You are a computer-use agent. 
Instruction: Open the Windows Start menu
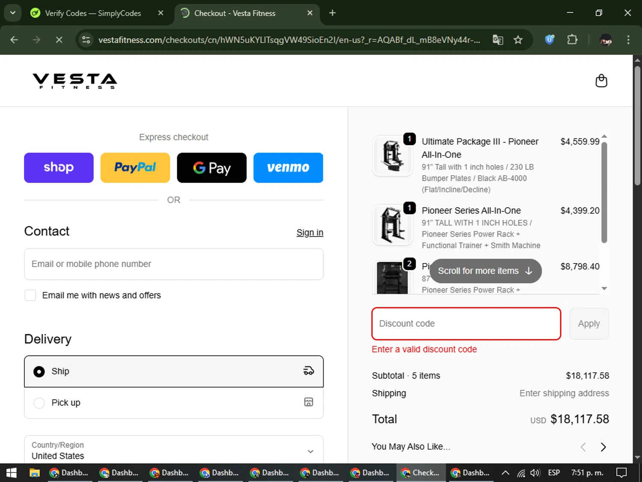point(12,473)
